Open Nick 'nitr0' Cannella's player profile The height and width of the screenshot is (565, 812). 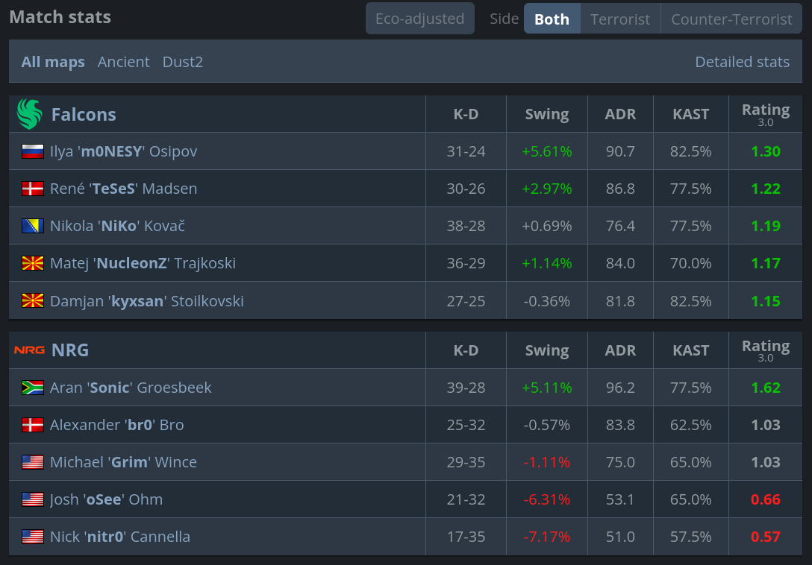pos(120,537)
